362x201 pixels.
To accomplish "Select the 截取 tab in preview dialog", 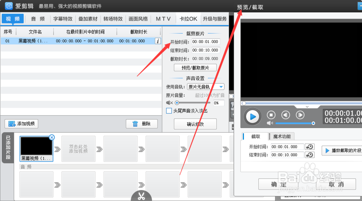I will [256, 136].
